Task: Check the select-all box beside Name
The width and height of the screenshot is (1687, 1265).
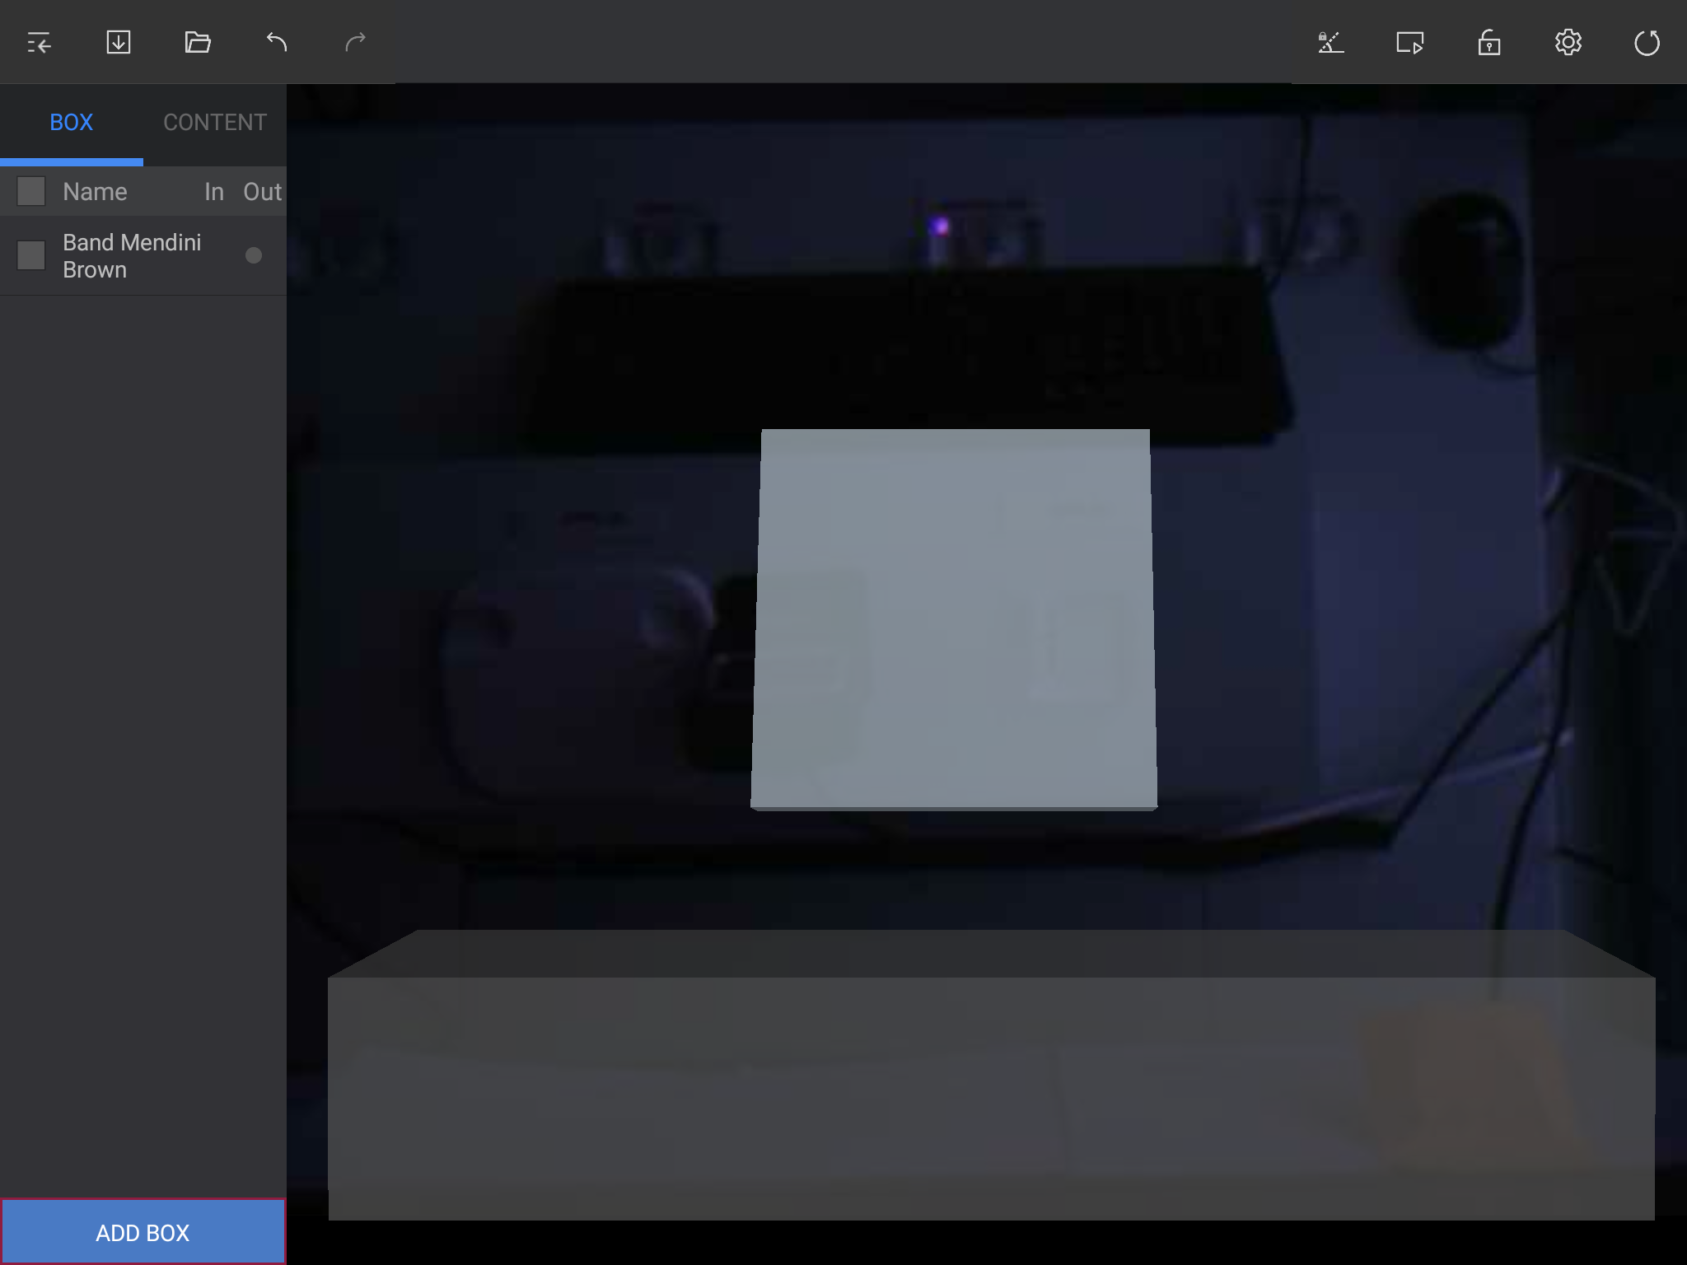Action: 31,191
